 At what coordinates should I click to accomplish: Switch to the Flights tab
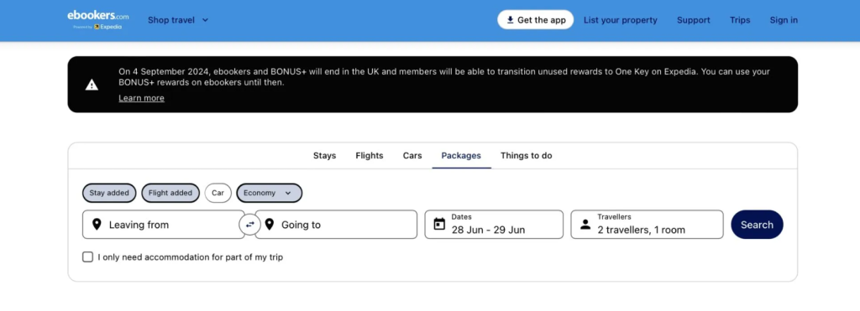[x=370, y=156]
